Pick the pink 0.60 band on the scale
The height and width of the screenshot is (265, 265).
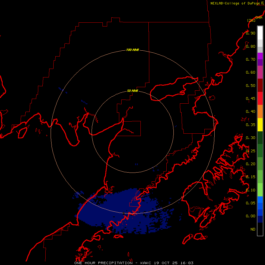point(260,72)
